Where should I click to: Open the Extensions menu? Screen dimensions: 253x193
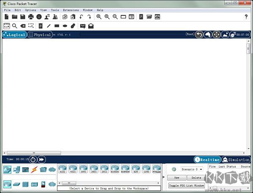point(71,10)
